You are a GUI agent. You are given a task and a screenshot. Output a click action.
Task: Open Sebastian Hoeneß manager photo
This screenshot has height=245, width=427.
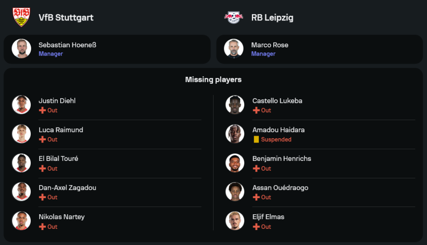click(21, 49)
